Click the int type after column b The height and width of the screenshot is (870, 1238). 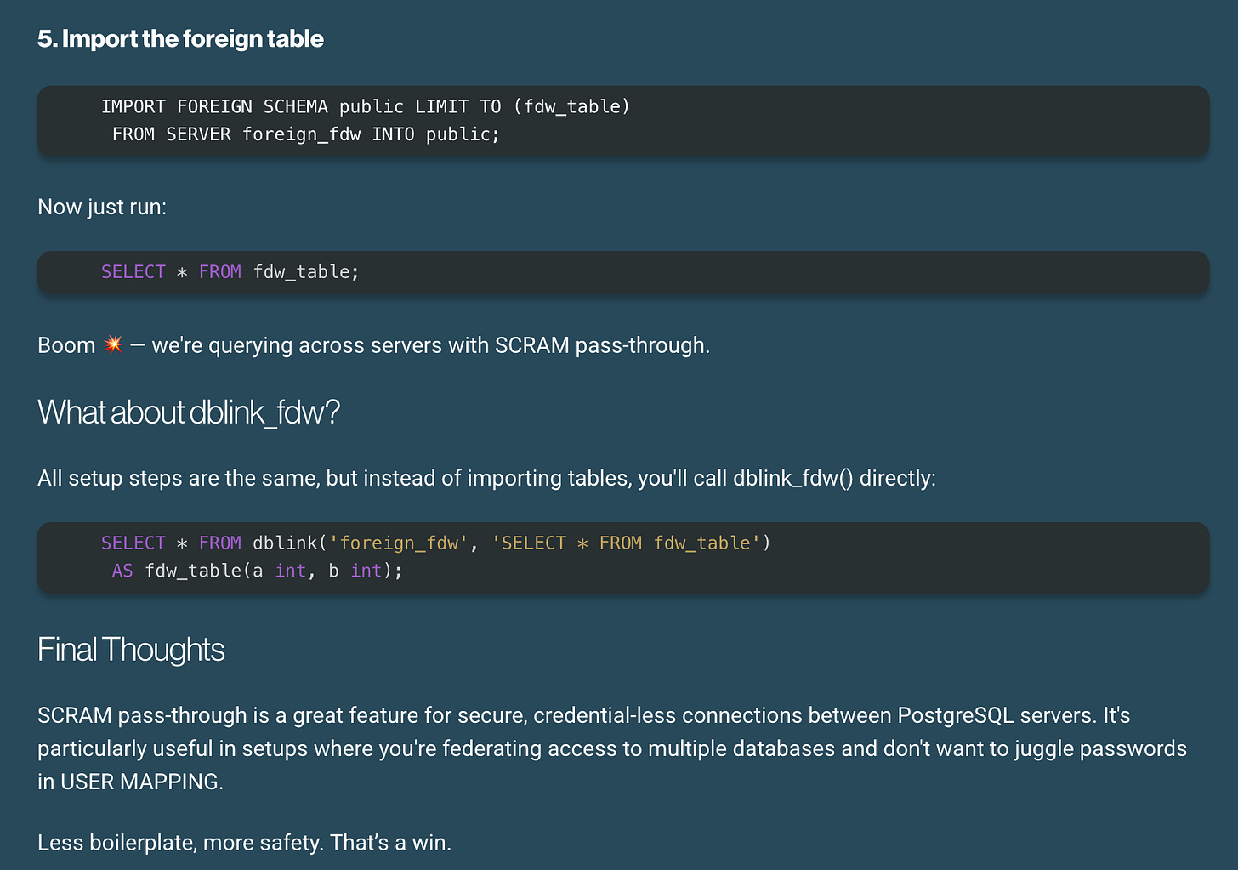[366, 571]
